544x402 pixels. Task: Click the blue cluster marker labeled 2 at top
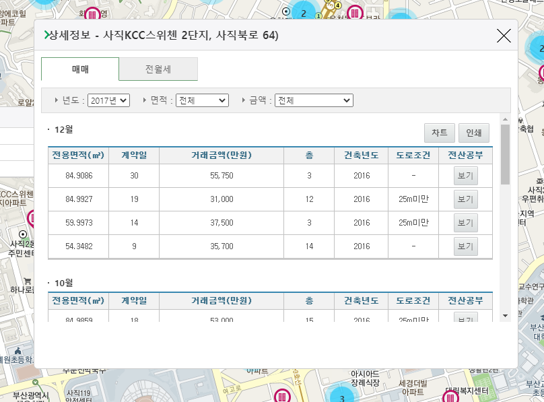point(304,12)
